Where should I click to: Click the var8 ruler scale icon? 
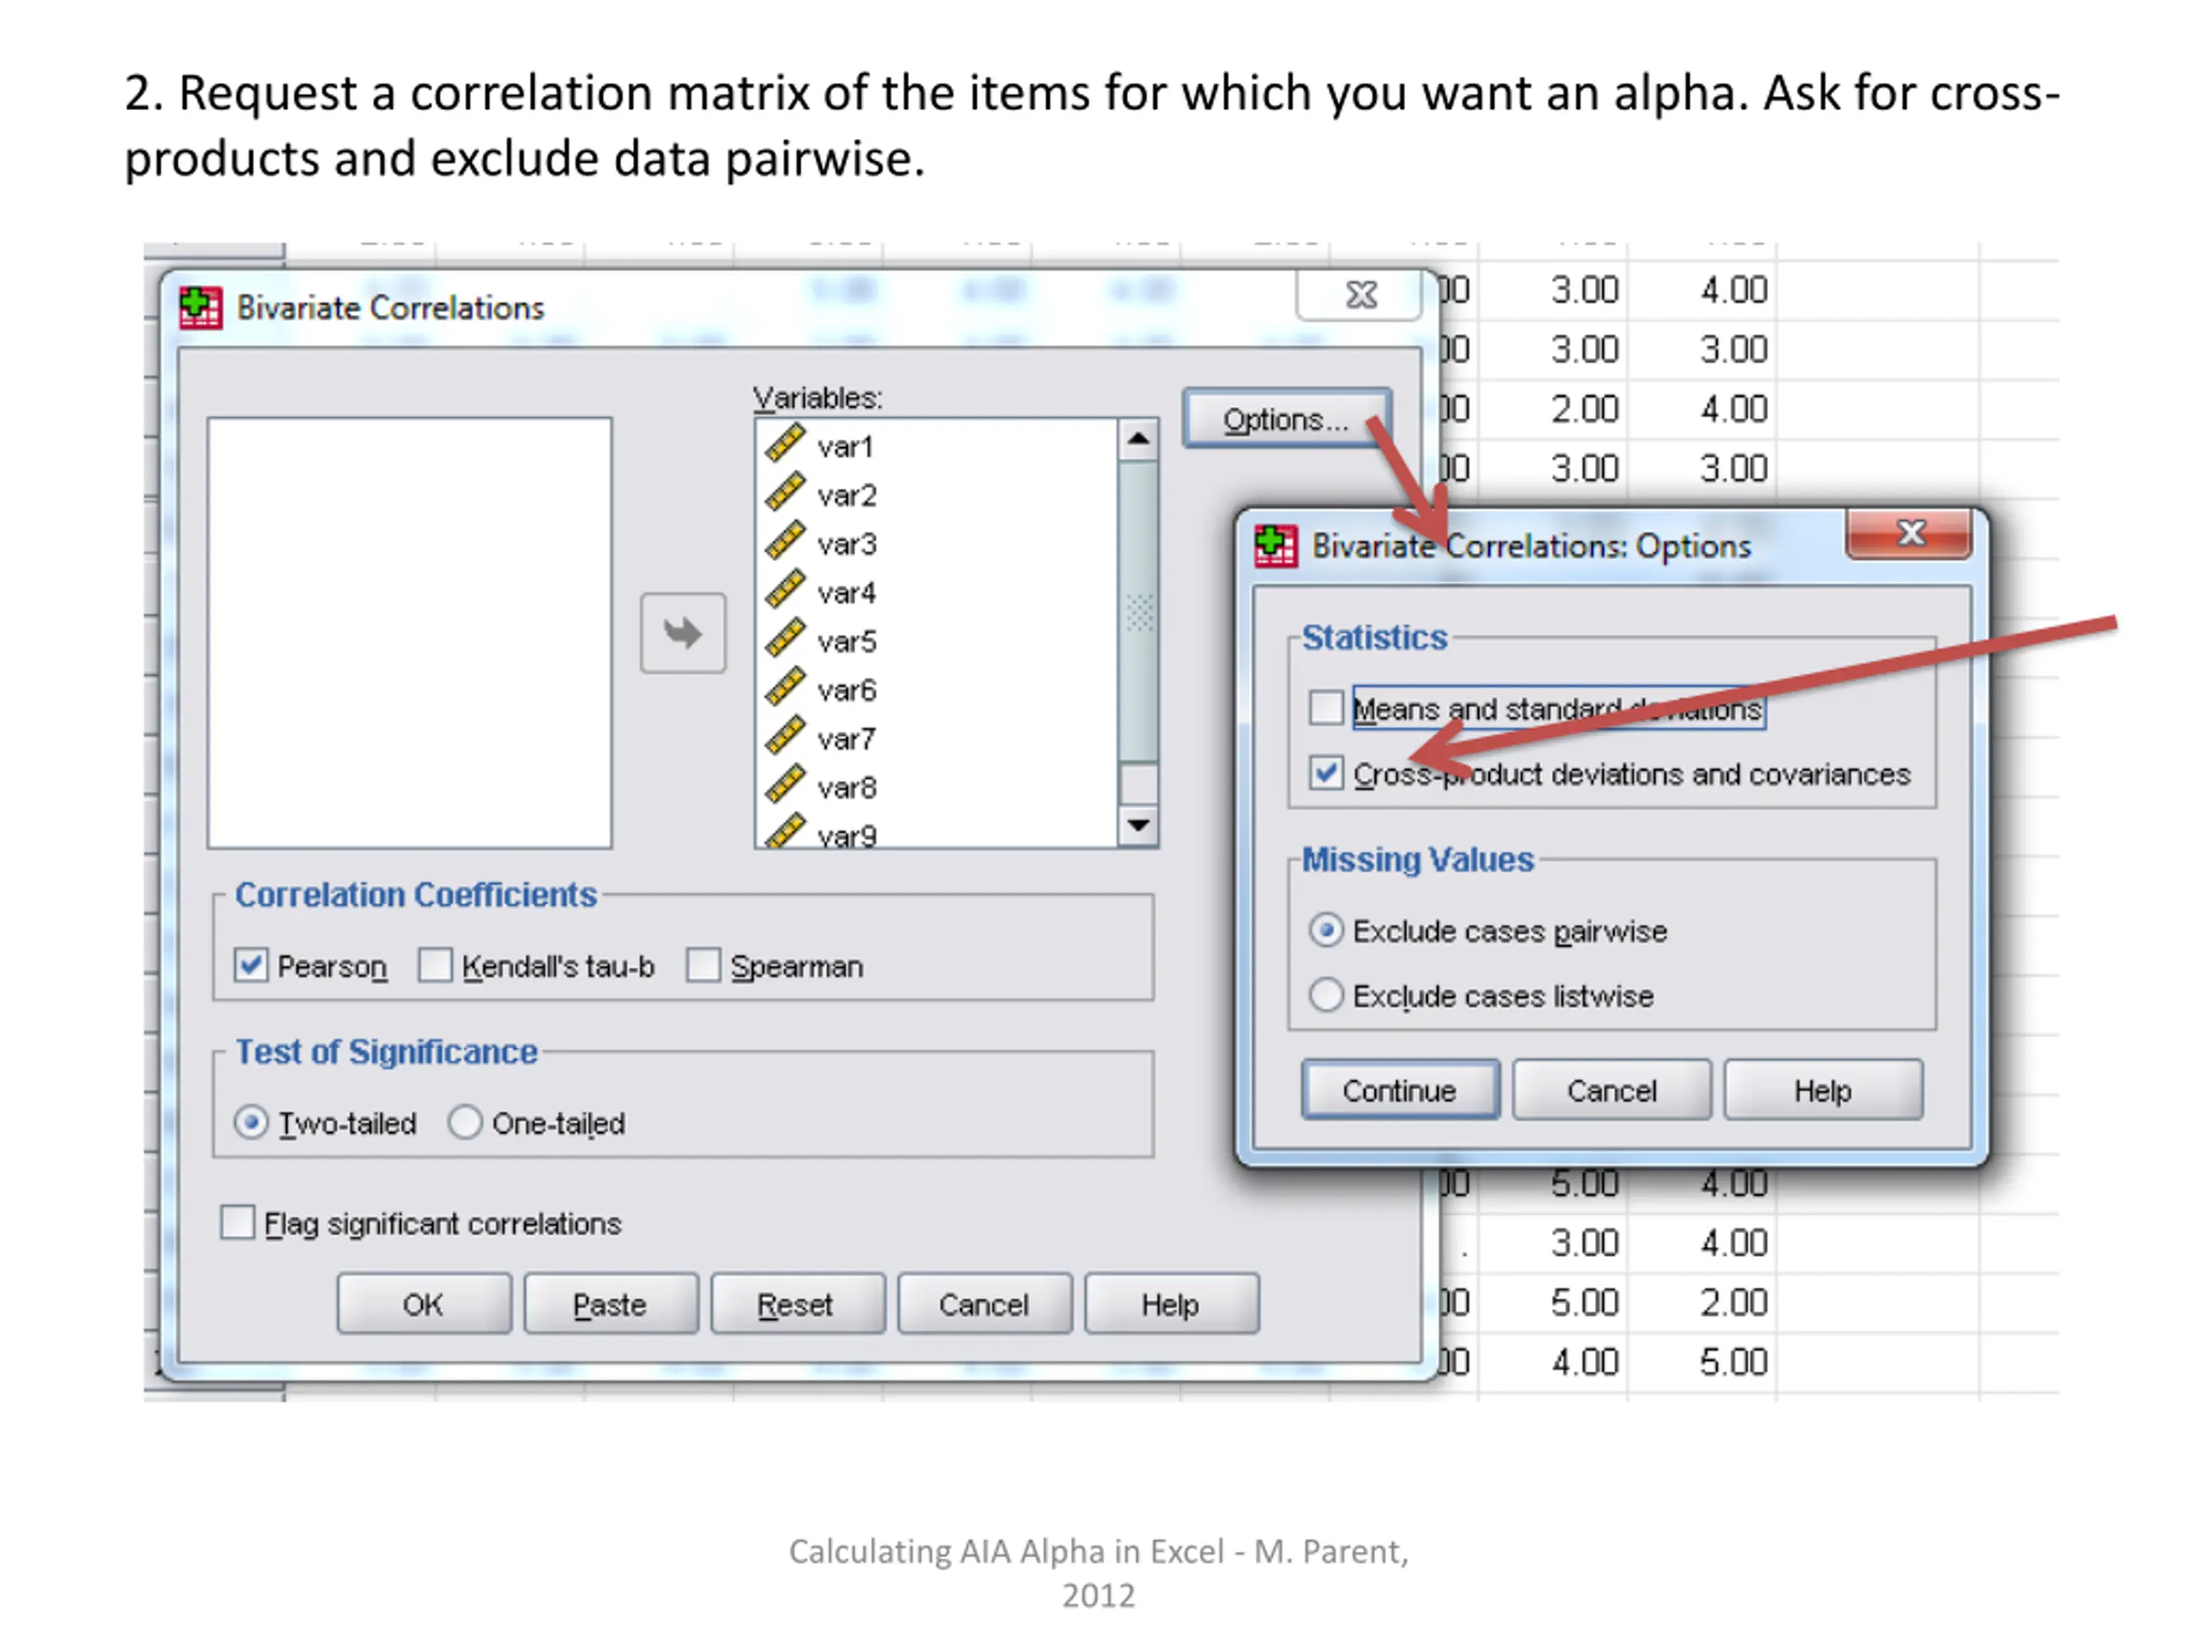click(x=784, y=784)
